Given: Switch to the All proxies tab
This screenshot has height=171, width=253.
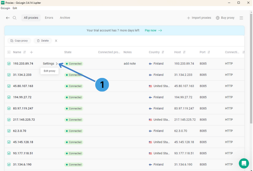Looking at the screenshot, I should [31, 18].
